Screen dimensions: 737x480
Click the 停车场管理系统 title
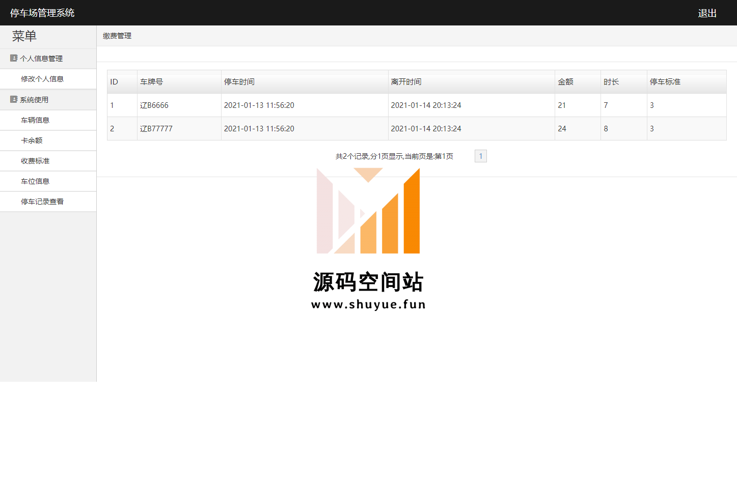(x=42, y=13)
